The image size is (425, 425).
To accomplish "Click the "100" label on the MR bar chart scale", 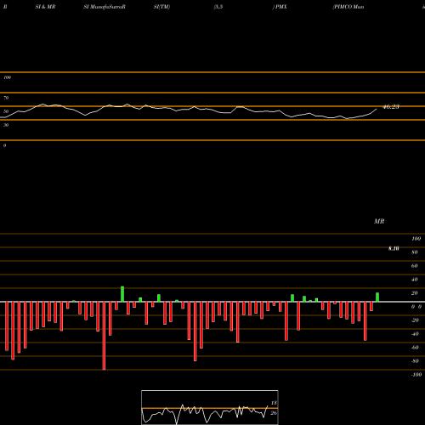I will pos(416,239).
